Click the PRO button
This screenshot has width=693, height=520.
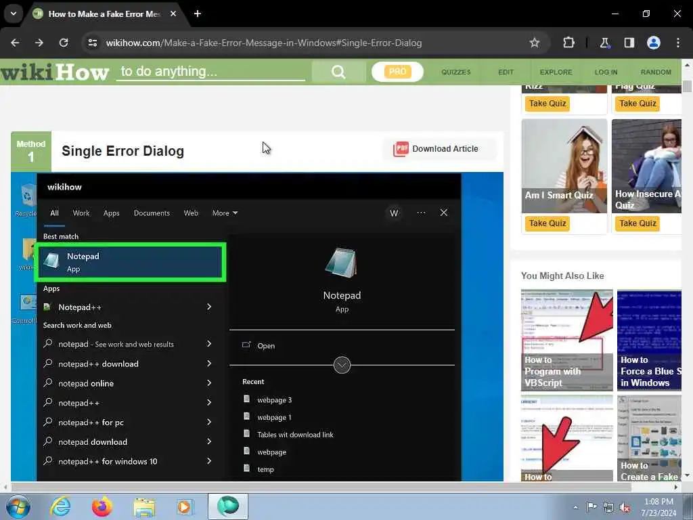(x=397, y=72)
